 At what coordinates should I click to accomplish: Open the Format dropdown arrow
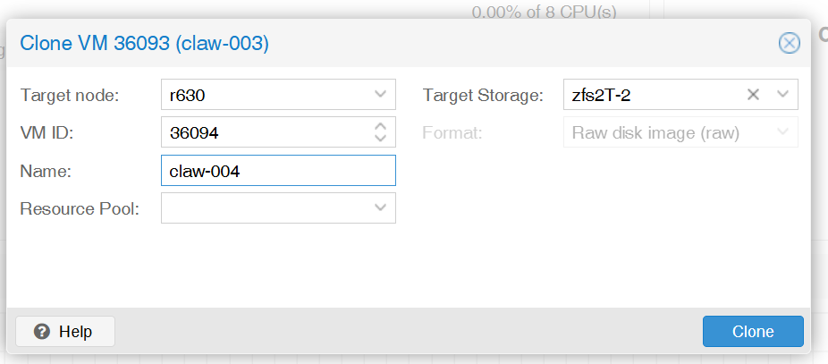(782, 133)
